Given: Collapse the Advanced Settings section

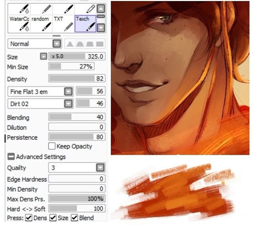Looking at the screenshot, I should pos(11,157).
